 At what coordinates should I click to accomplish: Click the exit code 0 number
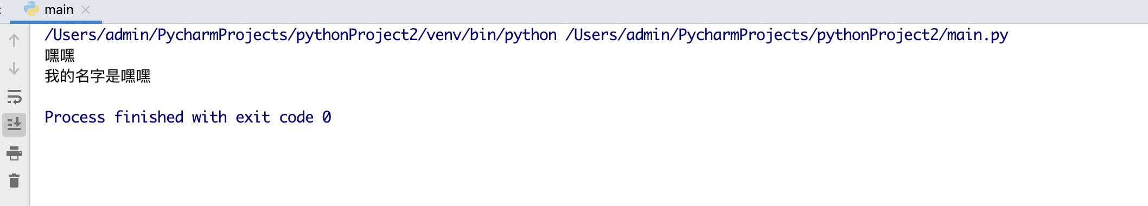coord(327,117)
